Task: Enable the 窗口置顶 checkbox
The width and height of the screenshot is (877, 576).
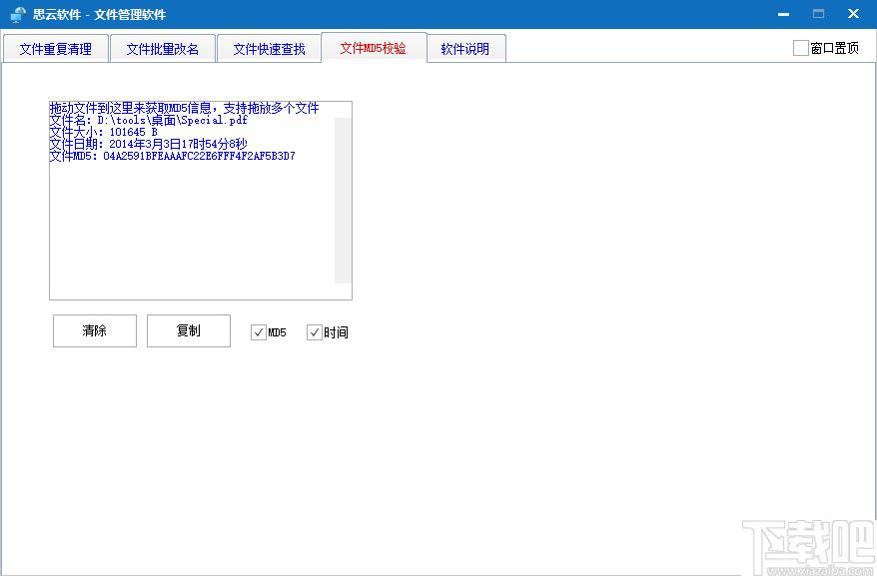Action: pyautogui.click(x=801, y=48)
